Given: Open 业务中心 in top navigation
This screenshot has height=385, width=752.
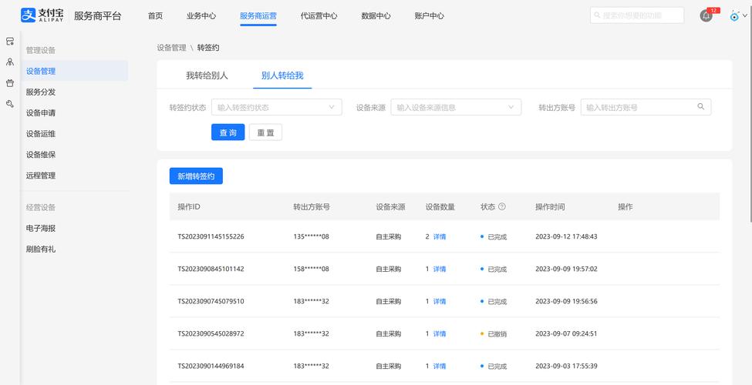Looking at the screenshot, I should pyautogui.click(x=201, y=16).
